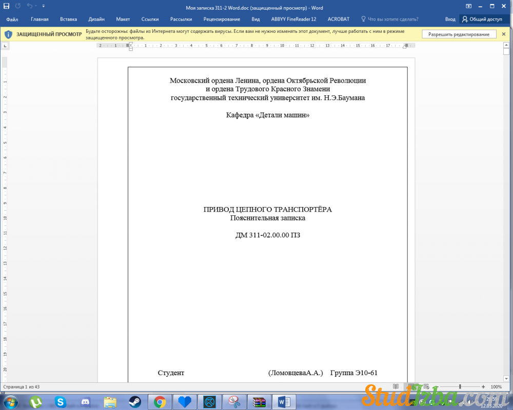The width and height of the screenshot is (513, 410).
Task: Open the Quick Access Toolbar customize arrow
Action: (43, 6)
